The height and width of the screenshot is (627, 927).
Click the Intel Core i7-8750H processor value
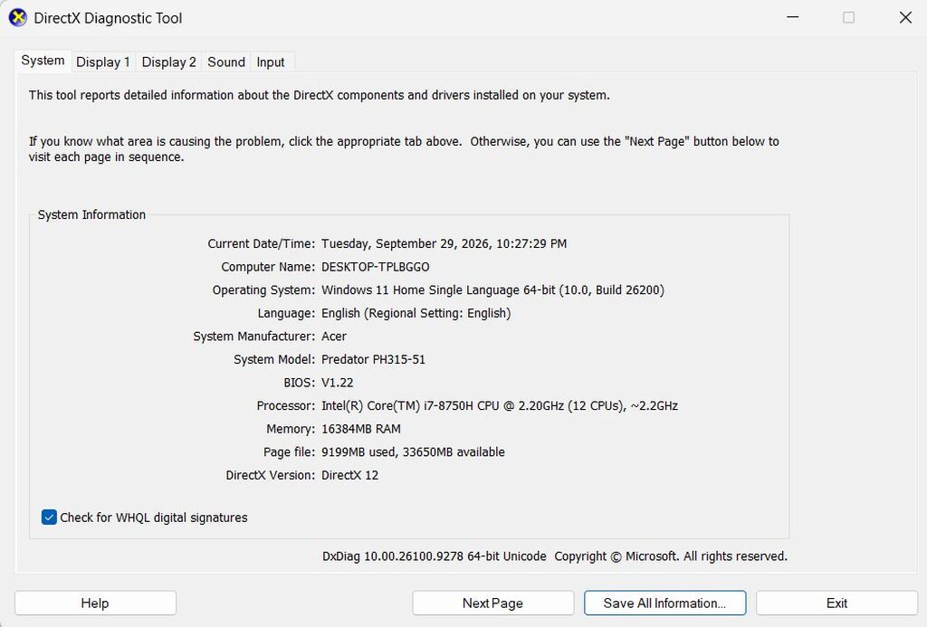pos(500,406)
